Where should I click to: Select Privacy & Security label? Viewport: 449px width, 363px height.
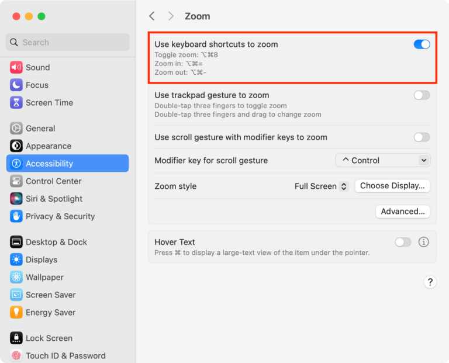[60, 216]
